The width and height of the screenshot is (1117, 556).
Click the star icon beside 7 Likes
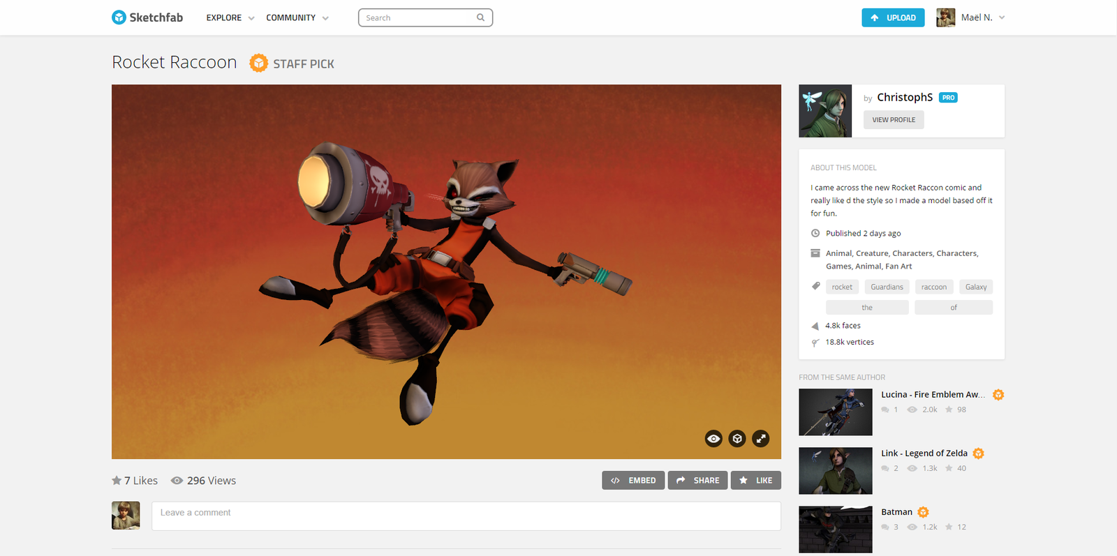pos(117,480)
